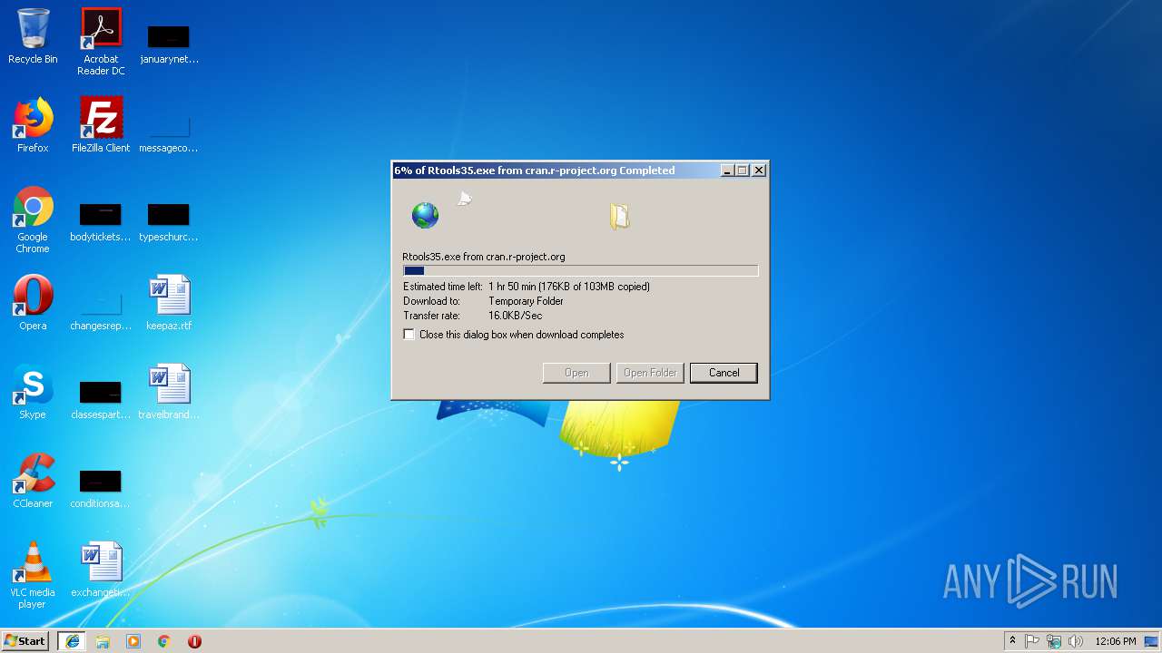Screen dimensions: 1162x653
Task: Open the Start menu
Action: (25, 641)
